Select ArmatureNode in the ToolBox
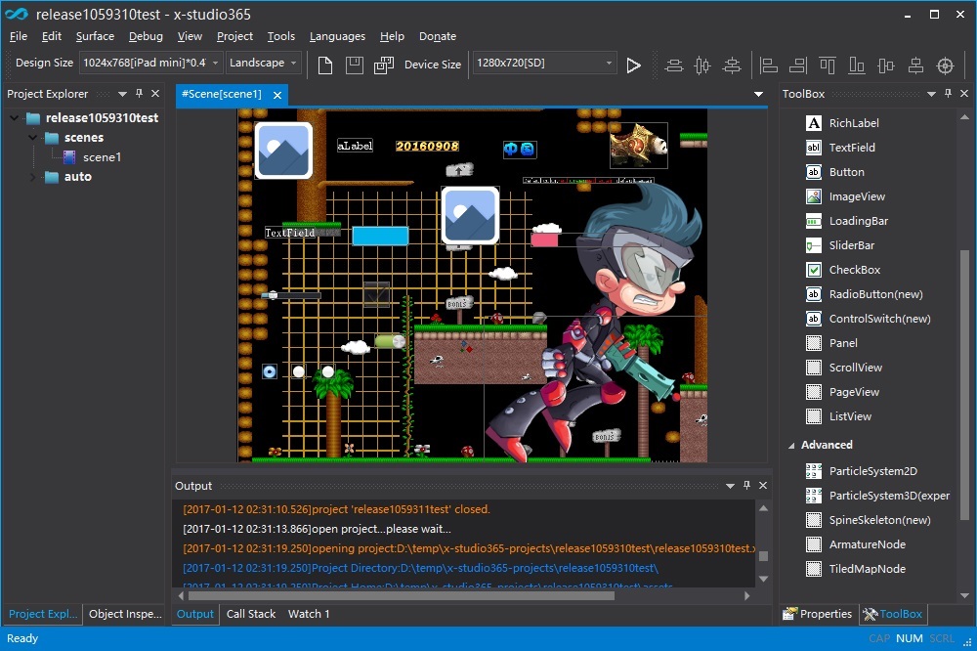977x651 pixels. (x=867, y=543)
